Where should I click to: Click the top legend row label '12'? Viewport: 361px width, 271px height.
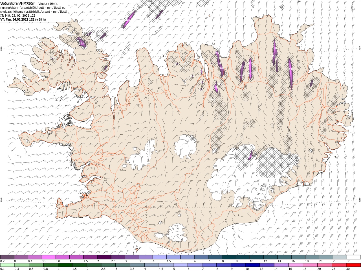pyautogui.click(x=265, y=261)
